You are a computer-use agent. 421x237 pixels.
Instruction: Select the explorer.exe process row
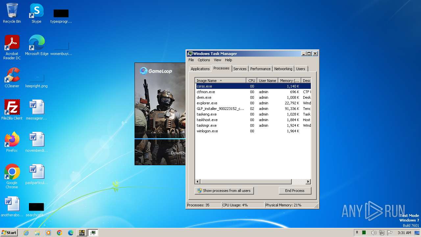253,103
